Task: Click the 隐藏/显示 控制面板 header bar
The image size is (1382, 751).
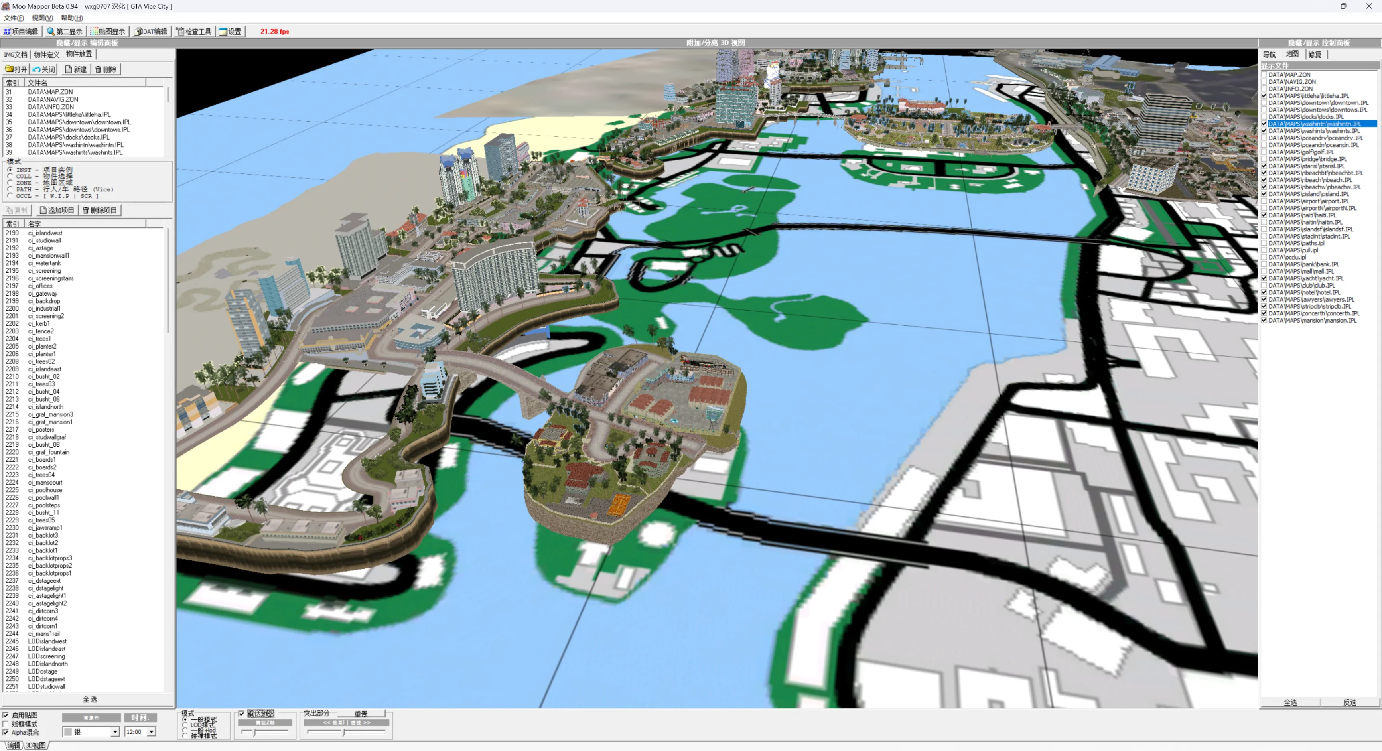Action: click(1319, 43)
